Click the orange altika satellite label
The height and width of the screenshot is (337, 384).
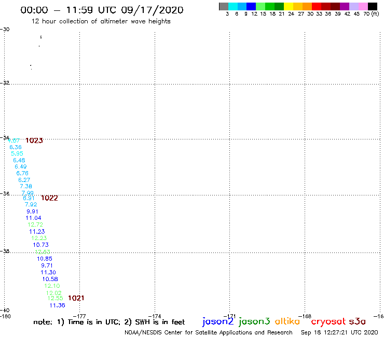[287, 321]
